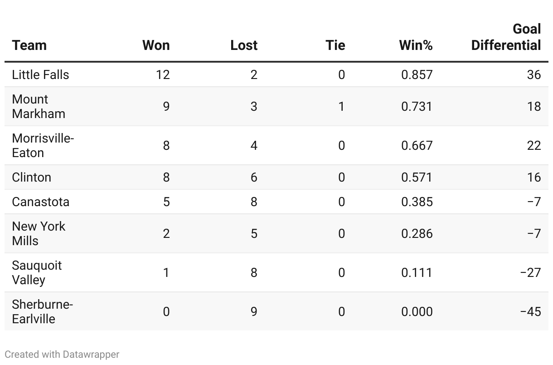The height and width of the screenshot is (365, 553).
Task: Click the Tie column header
Action: (335, 45)
